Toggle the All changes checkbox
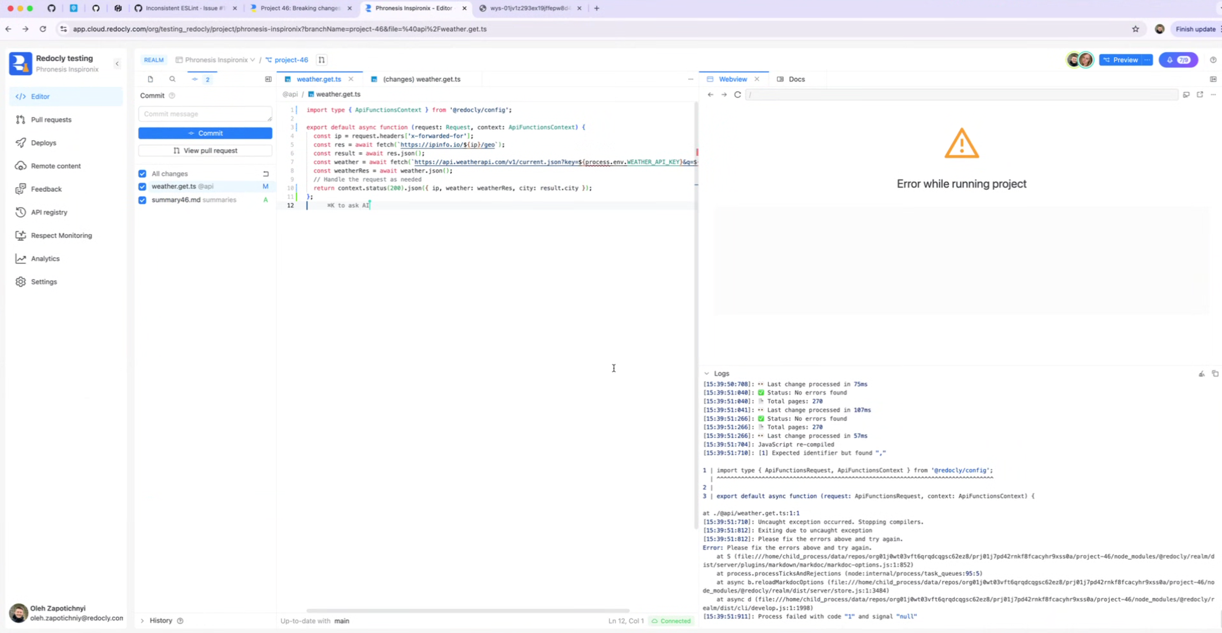1222x633 pixels. click(142, 174)
